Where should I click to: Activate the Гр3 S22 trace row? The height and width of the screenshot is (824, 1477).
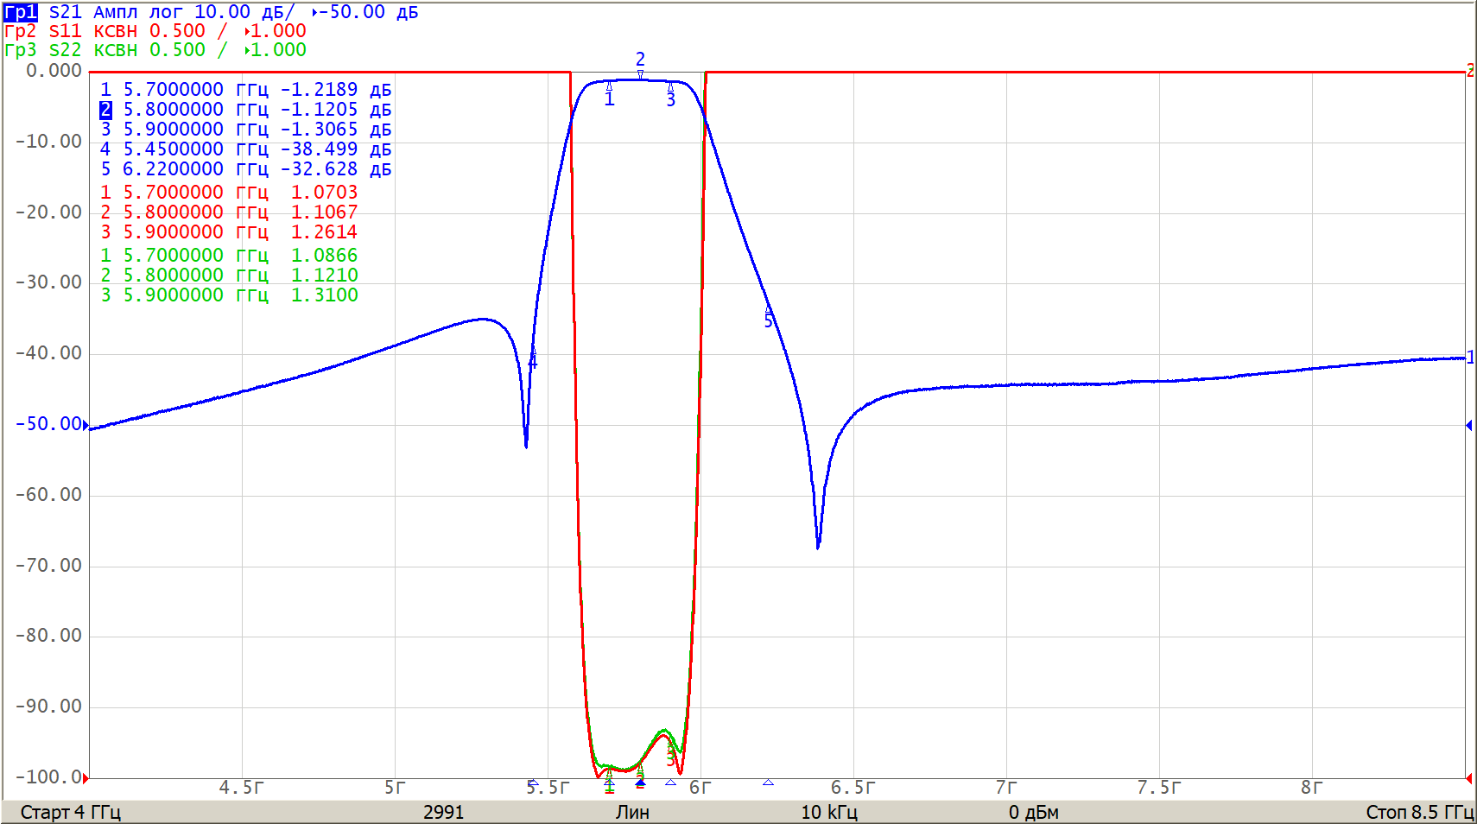(x=155, y=50)
